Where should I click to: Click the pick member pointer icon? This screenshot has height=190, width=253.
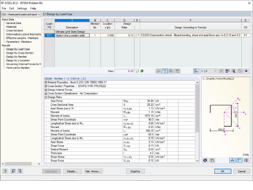click(x=240, y=71)
